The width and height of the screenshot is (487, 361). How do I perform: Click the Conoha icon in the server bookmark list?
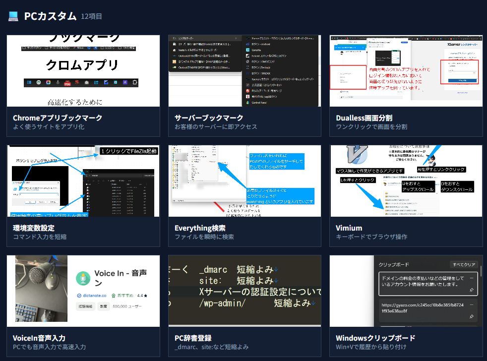248,50
